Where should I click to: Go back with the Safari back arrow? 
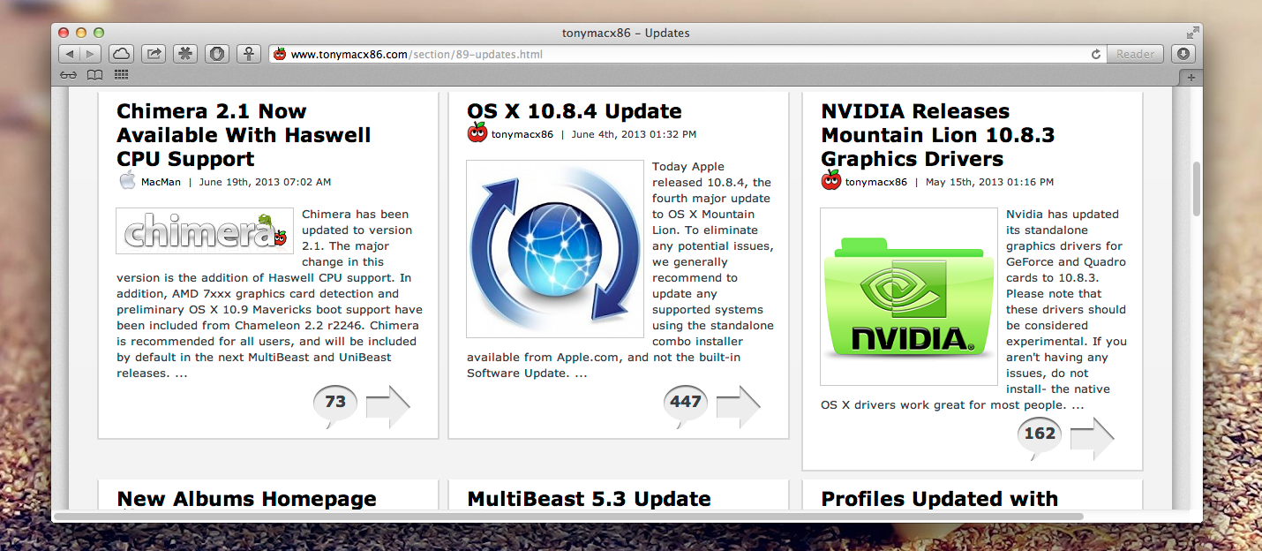69,54
